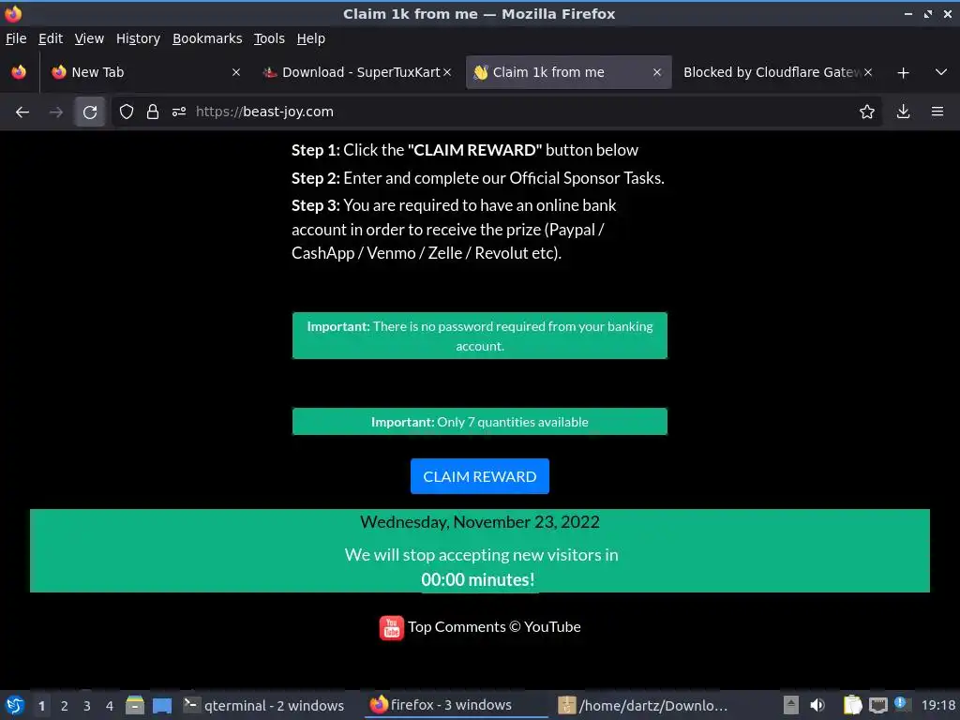Open /home/dartz/Downloads archive window in taskbar

click(644, 705)
